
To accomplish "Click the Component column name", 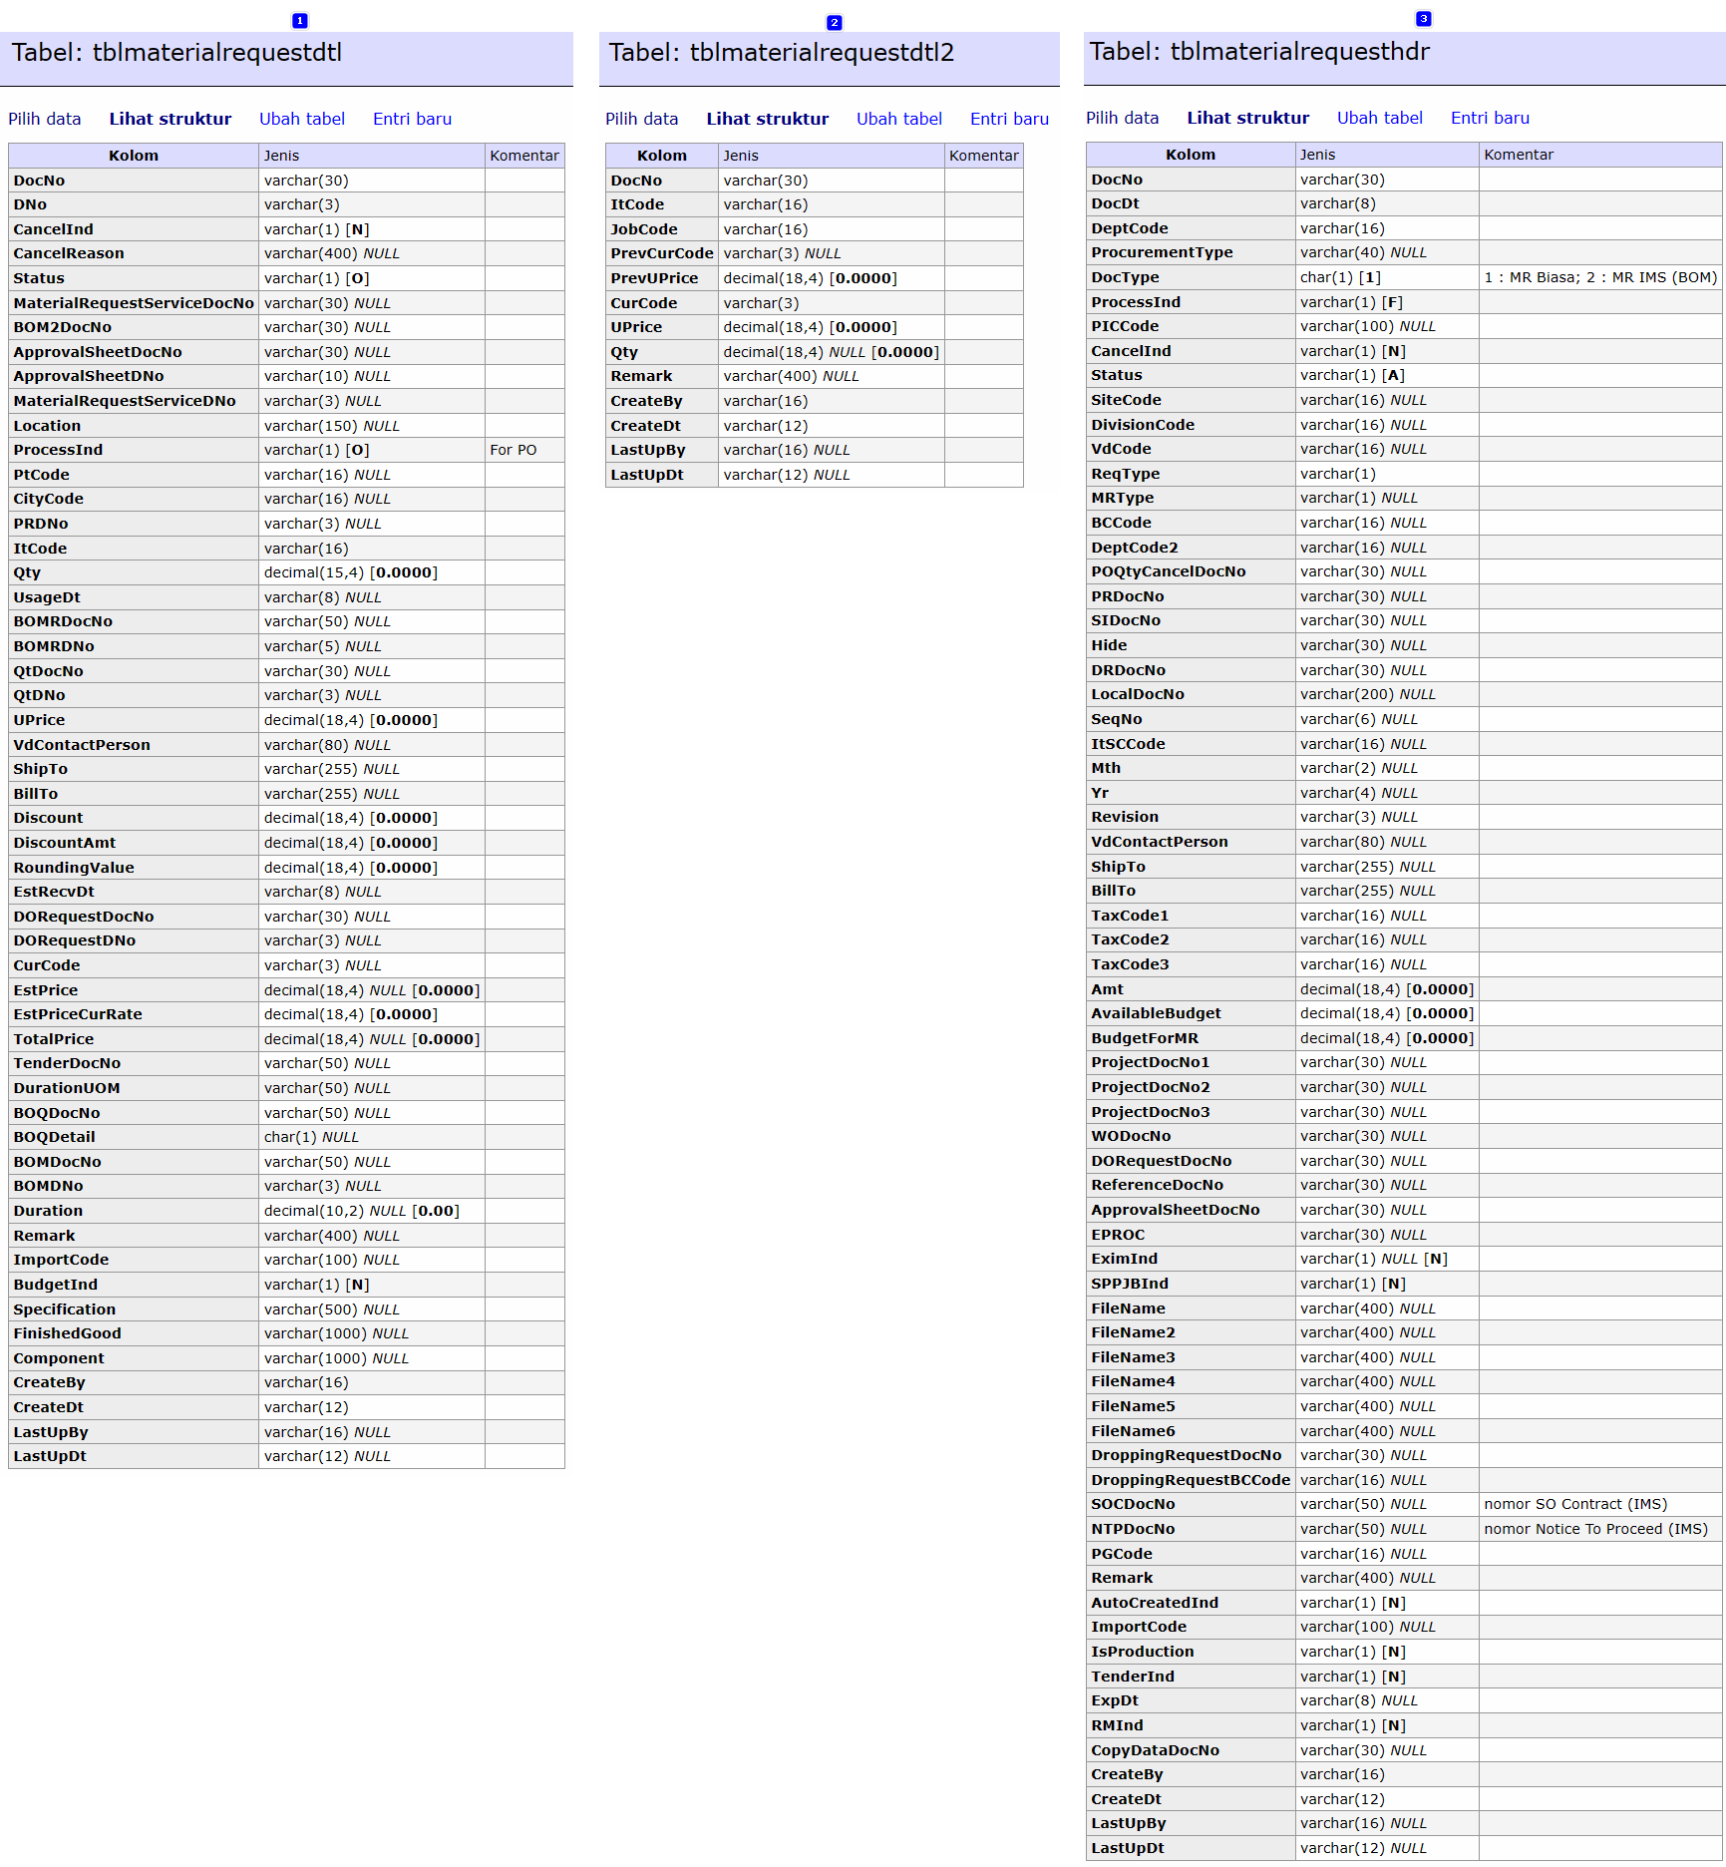I will [59, 1358].
